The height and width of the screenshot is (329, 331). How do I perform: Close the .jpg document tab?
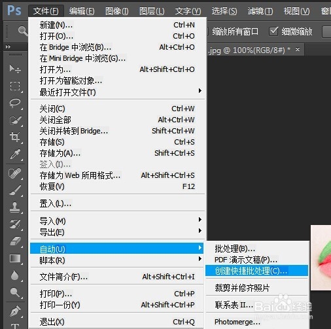[298, 50]
